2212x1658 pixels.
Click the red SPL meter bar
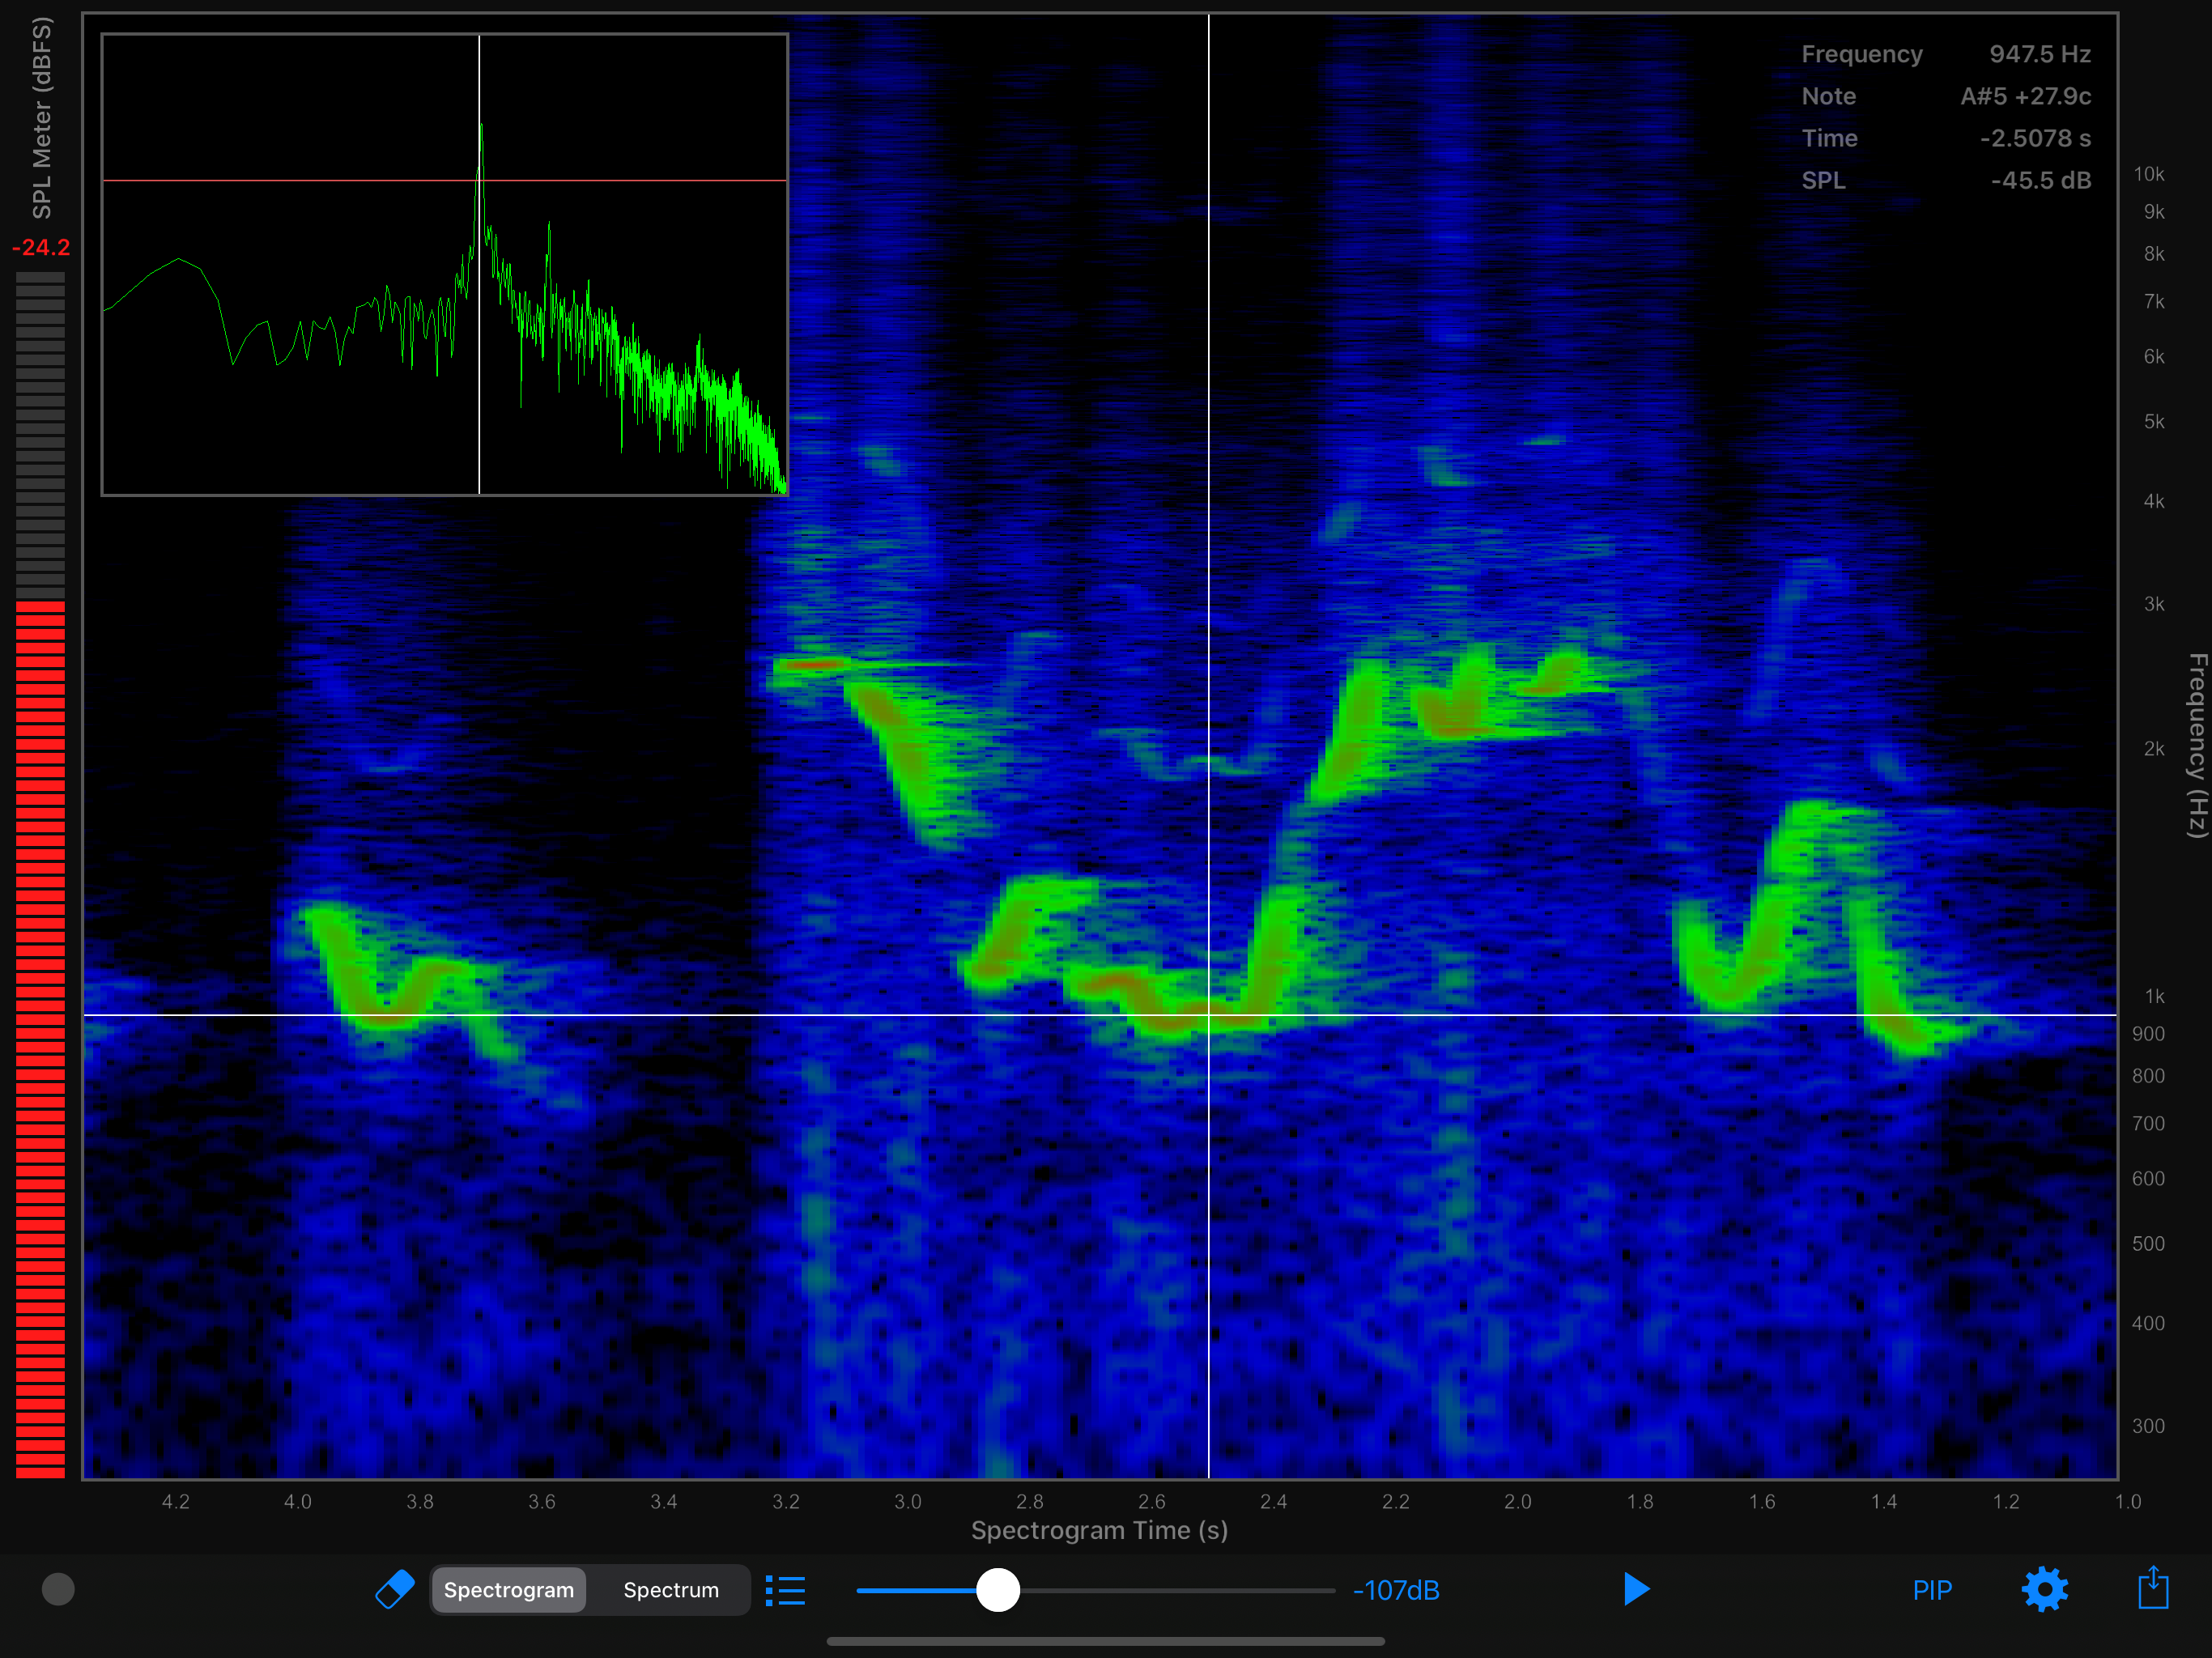tap(40, 1039)
